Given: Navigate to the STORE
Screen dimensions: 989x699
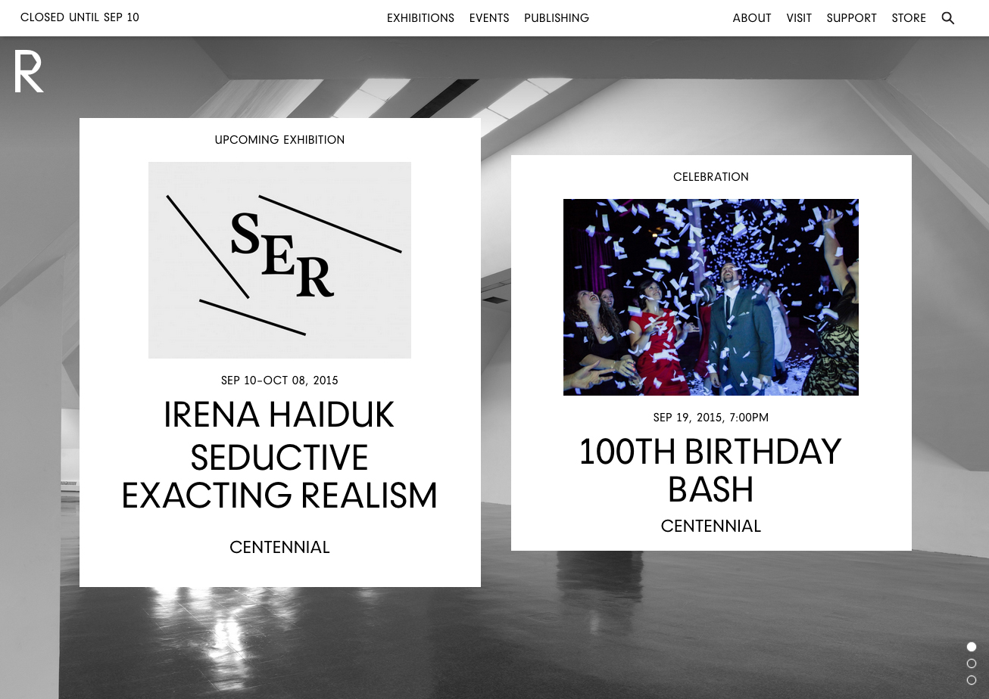Looking at the screenshot, I should (x=908, y=18).
